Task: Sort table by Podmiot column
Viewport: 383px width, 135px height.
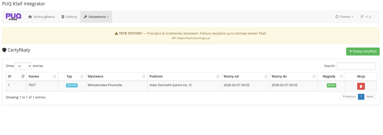Action: 184,76
